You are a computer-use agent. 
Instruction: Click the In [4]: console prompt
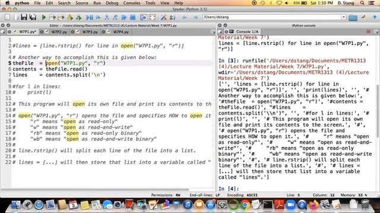coord(229,189)
